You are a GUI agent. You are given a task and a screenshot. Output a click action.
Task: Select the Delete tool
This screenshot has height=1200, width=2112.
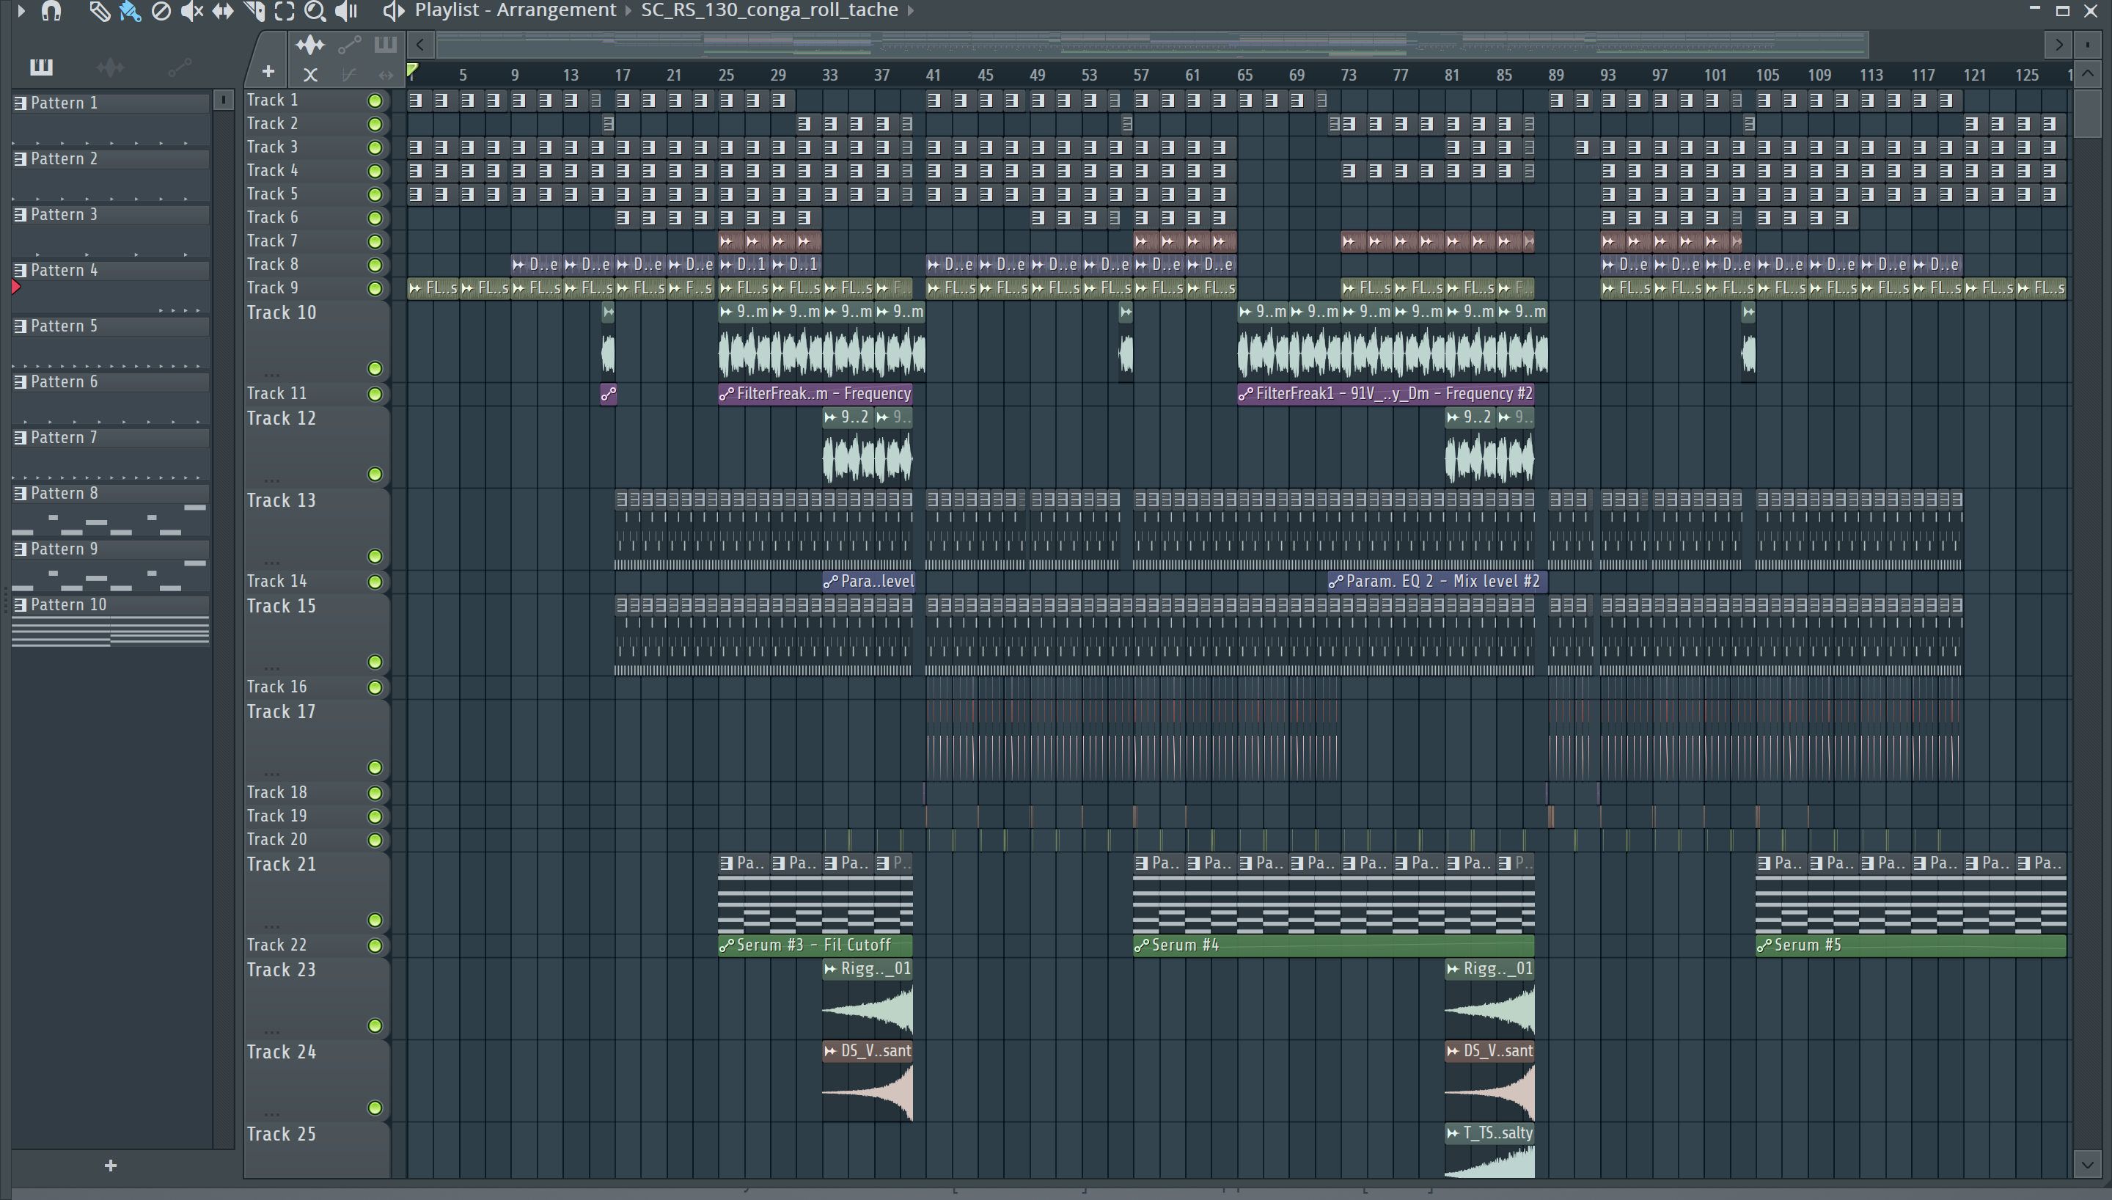tap(161, 11)
